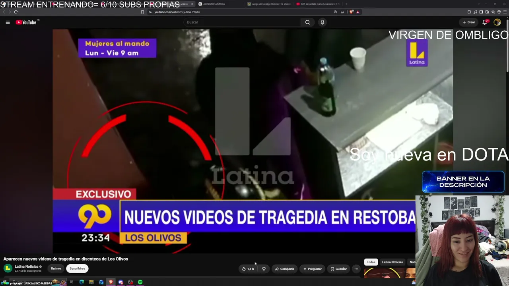Click the Suscribirse button
The height and width of the screenshot is (286, 509).
[x=77, y=269]
